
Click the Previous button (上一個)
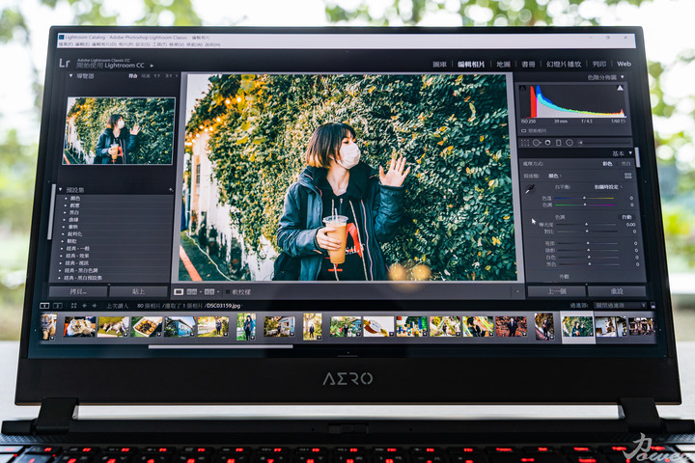pyautogui.click(x=556, y=291)
